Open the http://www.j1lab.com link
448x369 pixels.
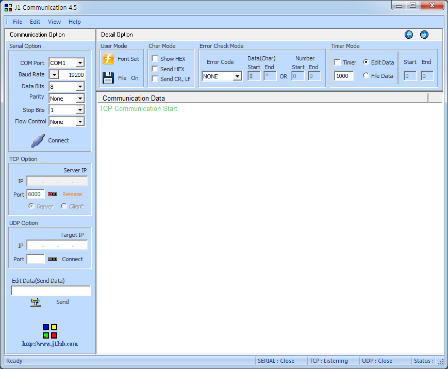(x=50, y=344)
